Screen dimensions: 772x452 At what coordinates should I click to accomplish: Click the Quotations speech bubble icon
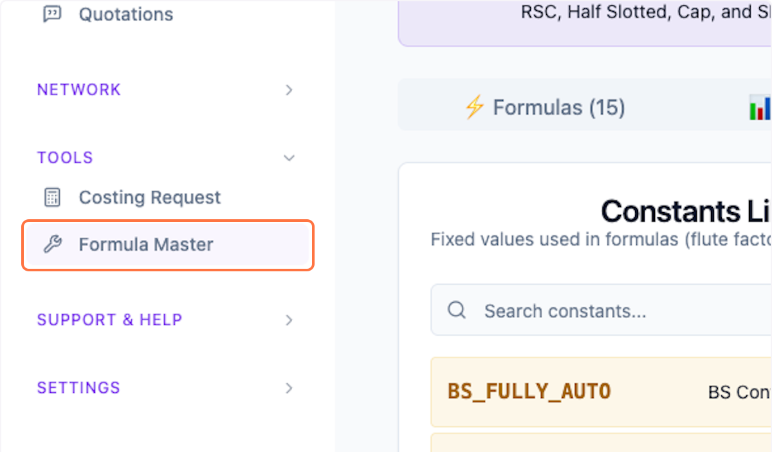pyautogui.click(x=52, y=14)
